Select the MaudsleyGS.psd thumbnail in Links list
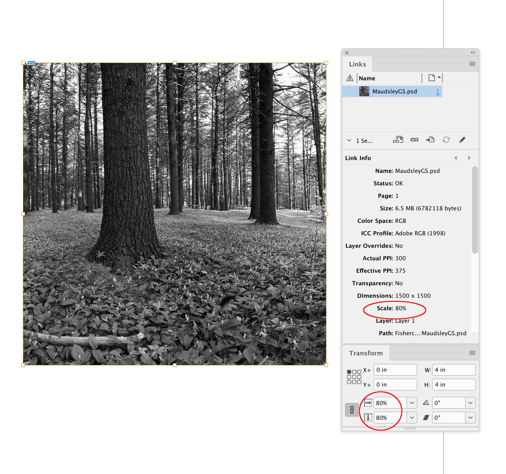 (x=364, y=91)
